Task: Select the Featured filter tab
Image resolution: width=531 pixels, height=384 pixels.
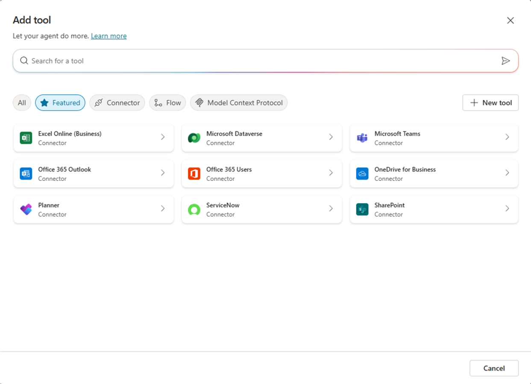Action: point(60,103)
